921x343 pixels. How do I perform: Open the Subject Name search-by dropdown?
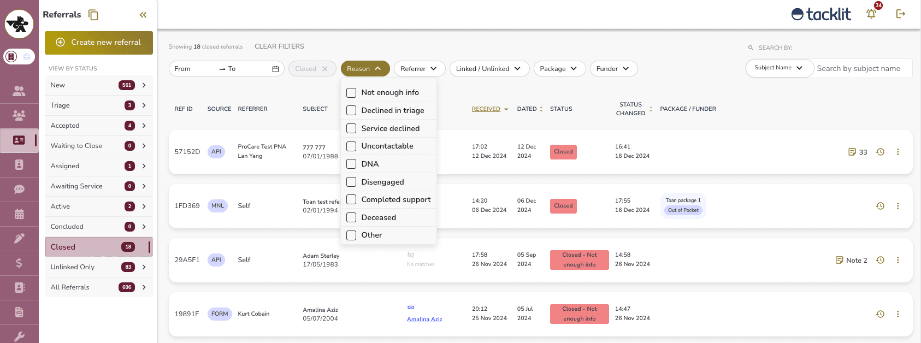tap(780, 68)
